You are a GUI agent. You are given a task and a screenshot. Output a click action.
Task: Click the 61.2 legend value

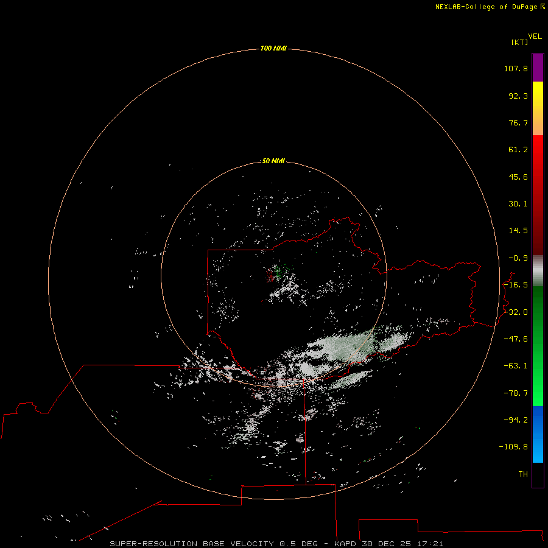tap(518, 150)
